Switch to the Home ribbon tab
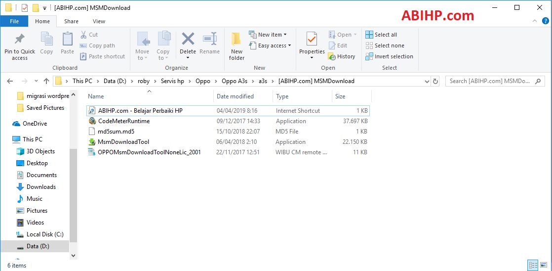This screenshot has width=552, height=271. point(42,21)
